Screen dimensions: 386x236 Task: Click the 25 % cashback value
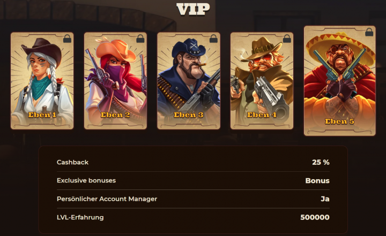point(321,162)
